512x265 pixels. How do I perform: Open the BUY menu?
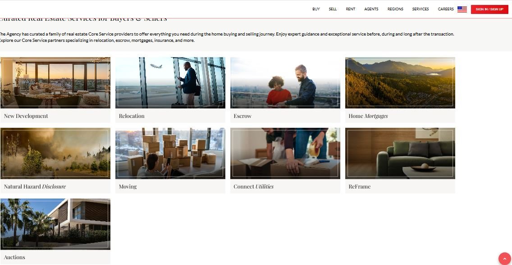pyautogui.click(x=316, y=9)
